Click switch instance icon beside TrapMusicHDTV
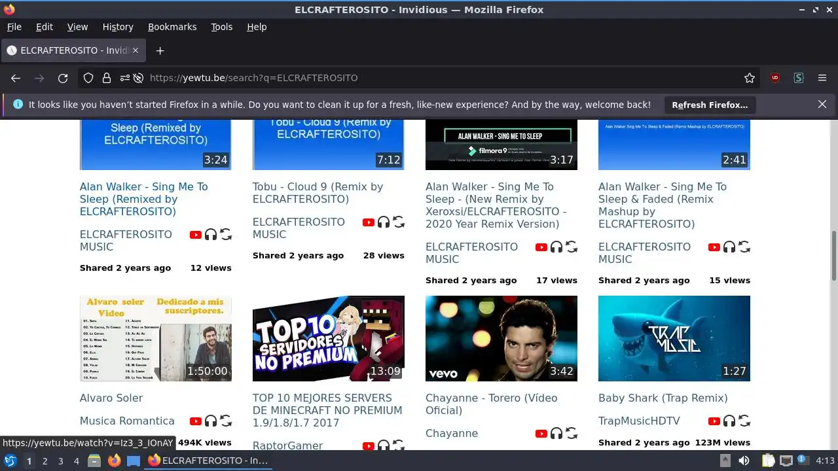Screen dimensions: 838x471 pyautogui.click(x=744, y=421)
